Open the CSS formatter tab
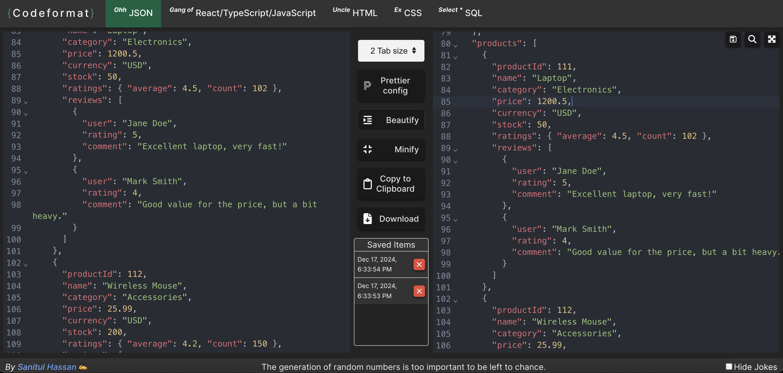 point(408,13)
